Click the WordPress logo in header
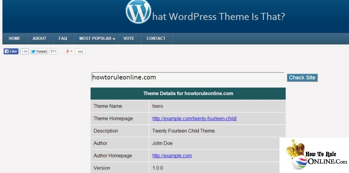The image size is (349, 173). pos(138,11)
